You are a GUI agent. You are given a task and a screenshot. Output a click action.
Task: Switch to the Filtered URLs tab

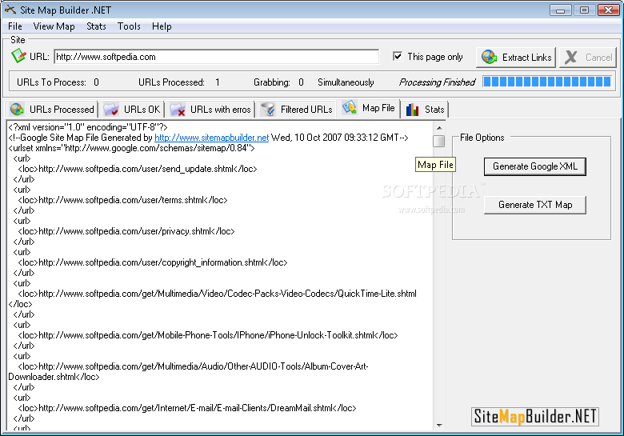coord(297,109)
